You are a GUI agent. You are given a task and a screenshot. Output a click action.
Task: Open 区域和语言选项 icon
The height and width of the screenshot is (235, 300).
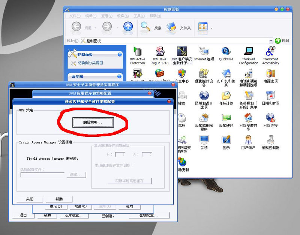[x=204, y=100]
